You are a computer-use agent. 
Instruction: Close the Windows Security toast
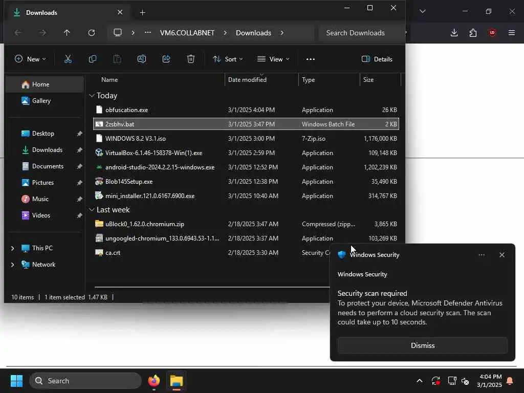click(502, 255)
